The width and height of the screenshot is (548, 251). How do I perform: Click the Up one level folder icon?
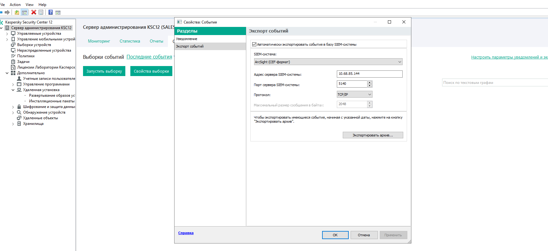click(17, 12)
